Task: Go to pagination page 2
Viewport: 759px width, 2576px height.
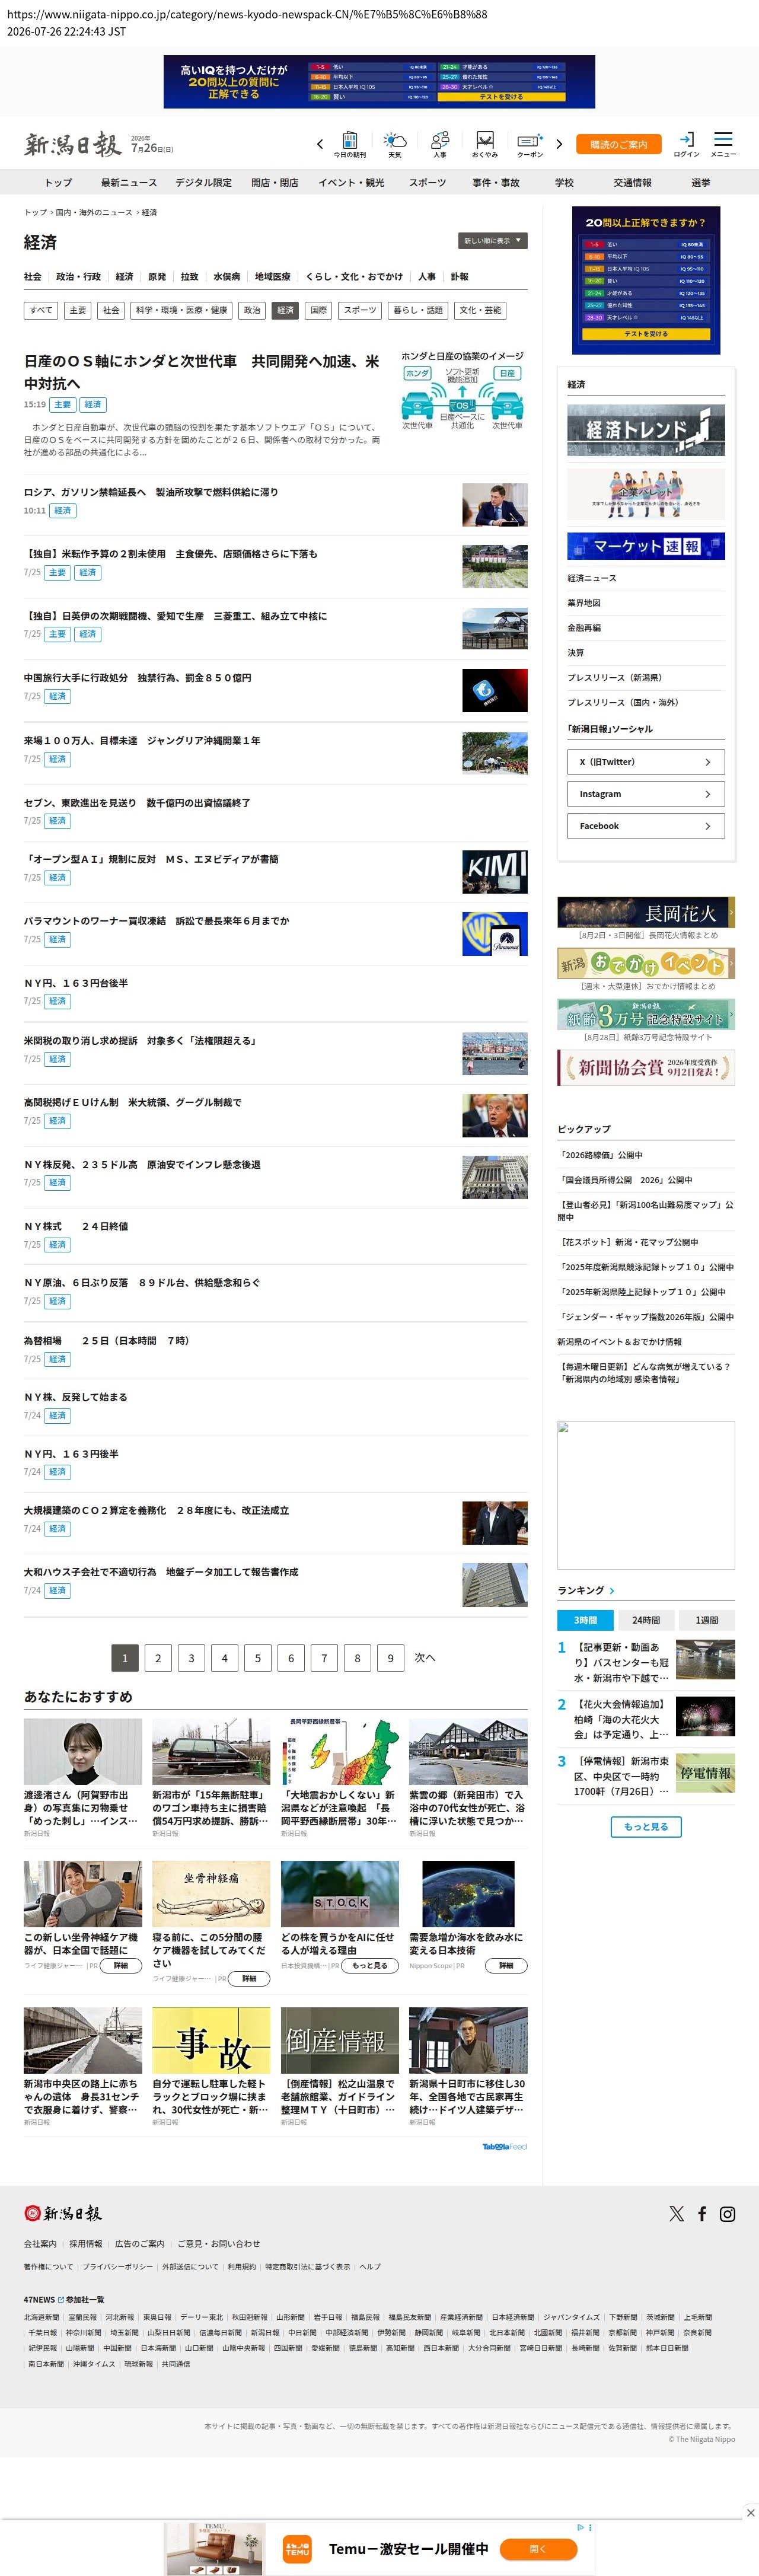Action: tap(158, 1658)
